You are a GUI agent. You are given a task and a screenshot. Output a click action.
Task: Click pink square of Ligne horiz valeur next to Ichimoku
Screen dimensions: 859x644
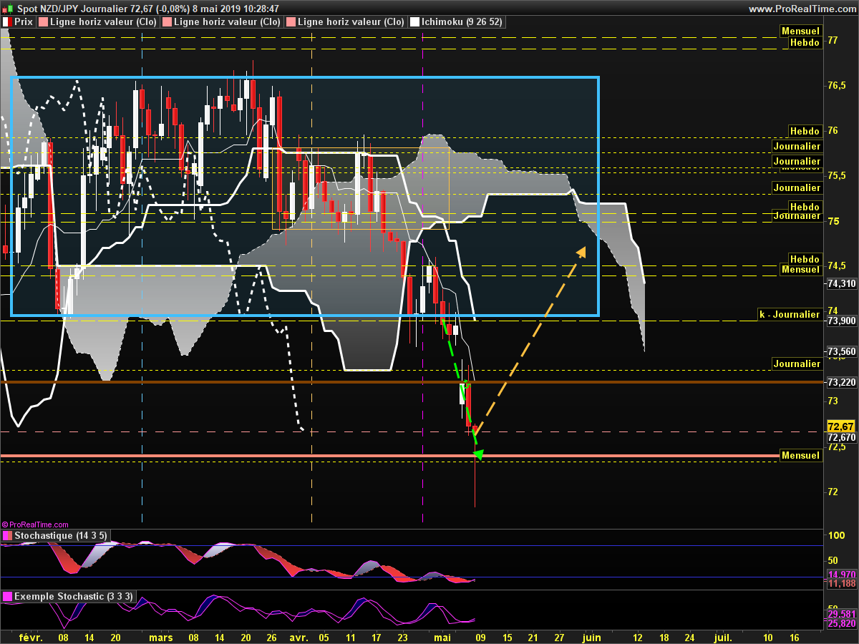pyautogui.click(x=291, y=22)
